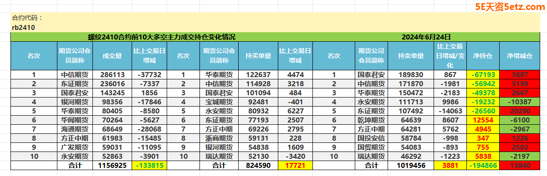The image size is (547, 176).
Task: Click the 净持仓 column header
Action: point(483,56)
